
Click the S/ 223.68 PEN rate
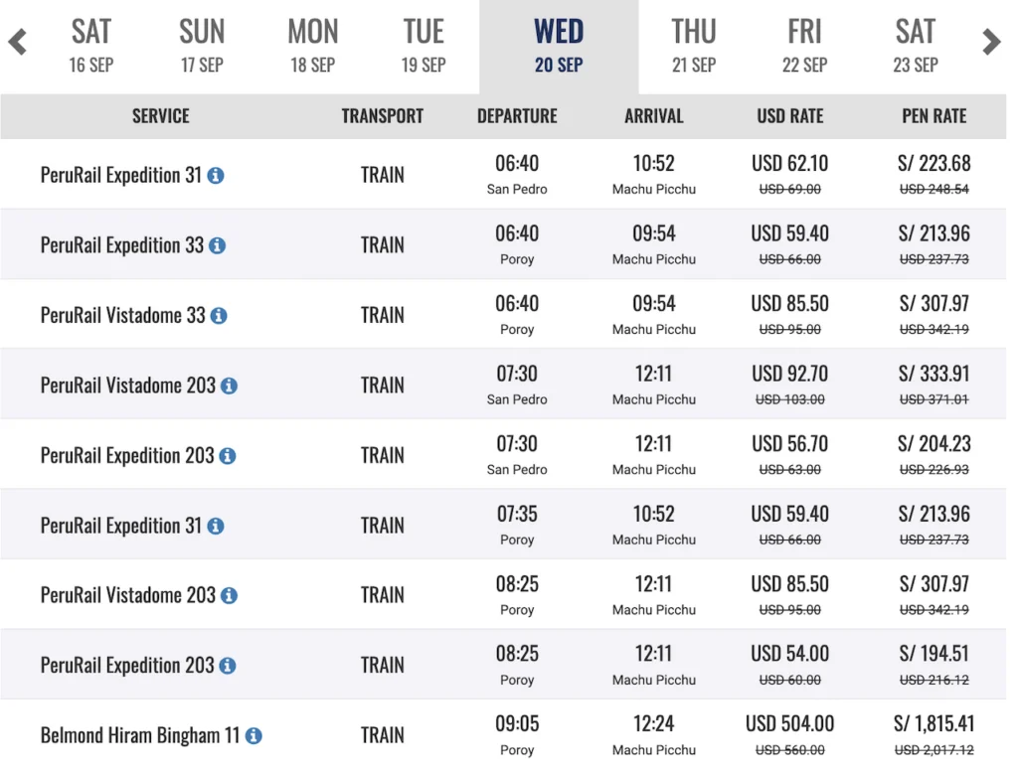(933, 164)
